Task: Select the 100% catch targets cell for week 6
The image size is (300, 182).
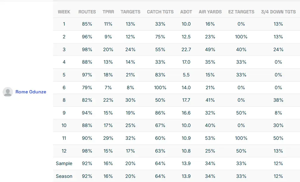Action: pyautogui.click(x=160, y=88)
